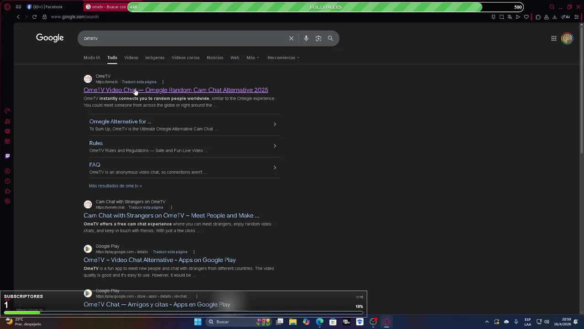Clear the Google search box

point(291,38)
